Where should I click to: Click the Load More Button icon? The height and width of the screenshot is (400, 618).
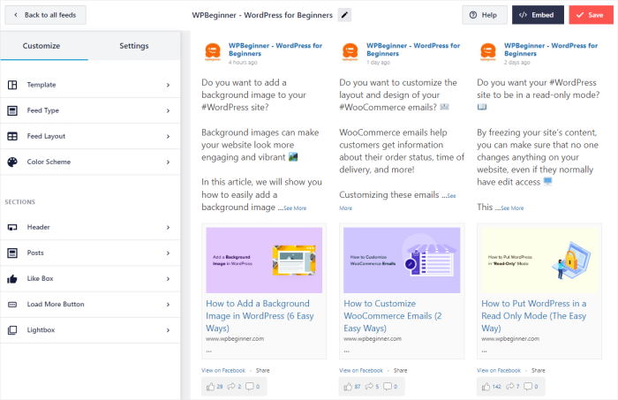12,304
